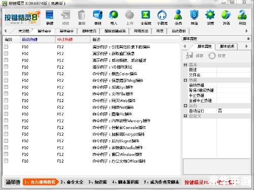The image size is (254, 190).
Task: Open 设置 (Settings) gear icon
Action: 210,17
